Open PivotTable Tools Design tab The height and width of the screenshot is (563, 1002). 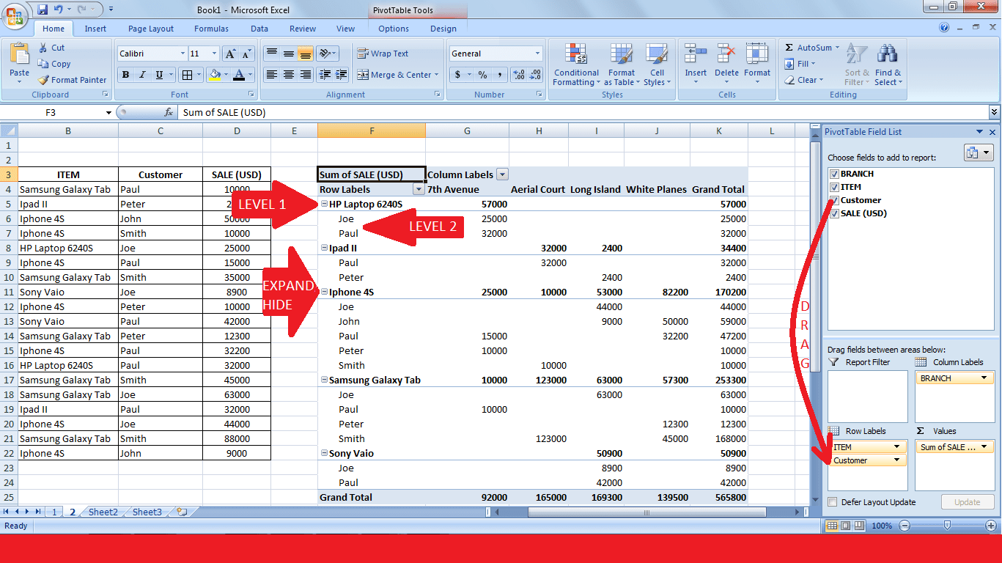(x=443, y=29)
